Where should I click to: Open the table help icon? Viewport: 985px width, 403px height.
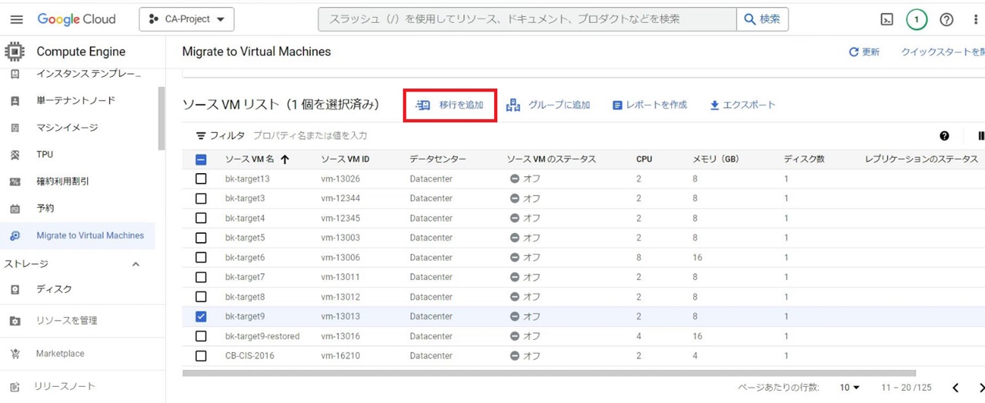(x=944, y=136)
